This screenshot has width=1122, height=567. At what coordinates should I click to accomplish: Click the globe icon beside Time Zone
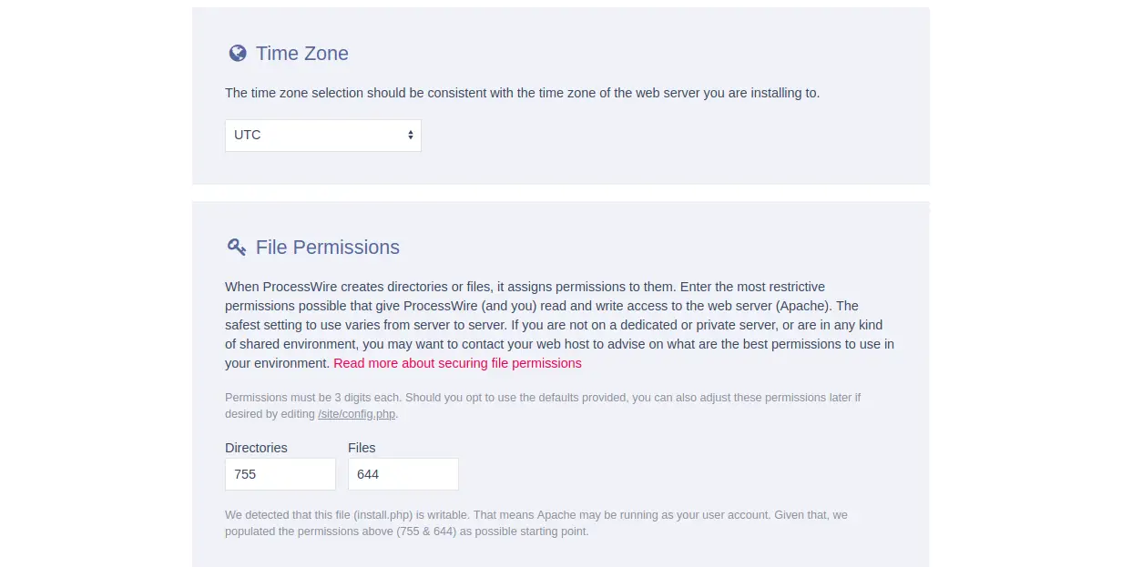(238, 53)
